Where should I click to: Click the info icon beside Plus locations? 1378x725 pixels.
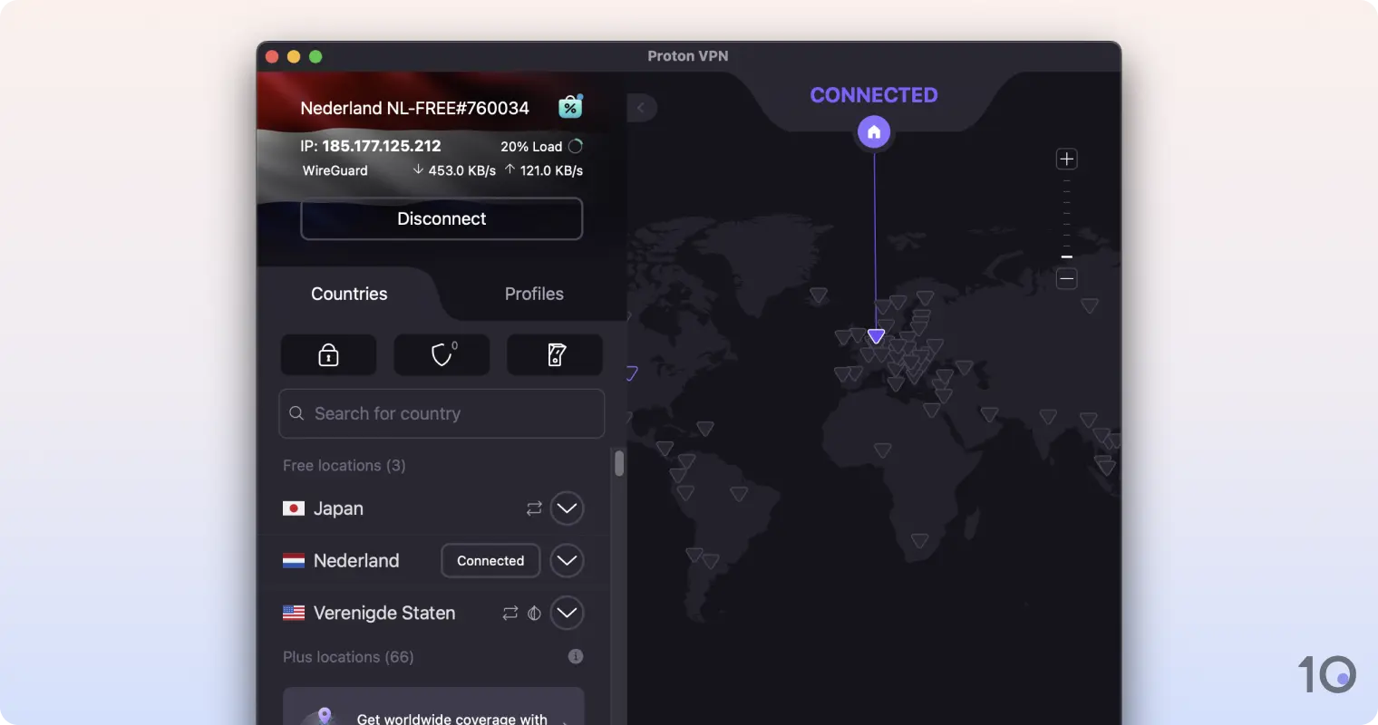(576, 656)
